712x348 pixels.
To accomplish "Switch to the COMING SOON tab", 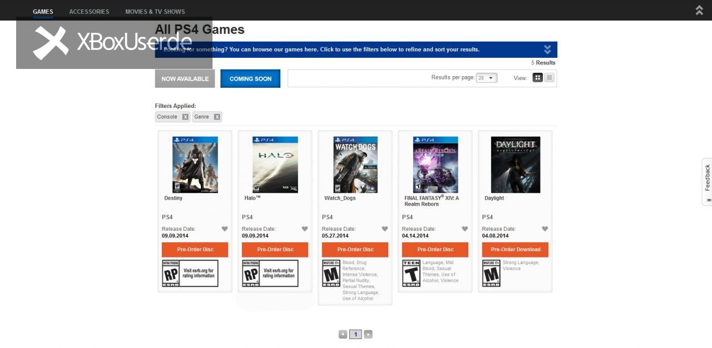I will tap(250, 79).
